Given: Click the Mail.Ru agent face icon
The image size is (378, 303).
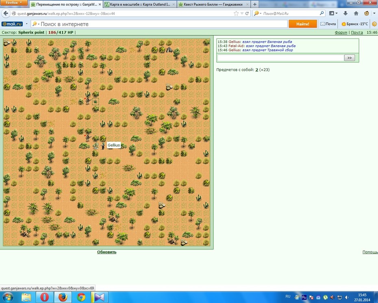Looking at the screenshot, I should (367, 13).
